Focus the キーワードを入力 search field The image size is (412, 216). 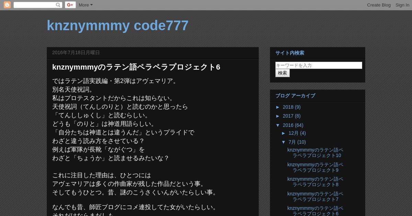pos(319,65)
